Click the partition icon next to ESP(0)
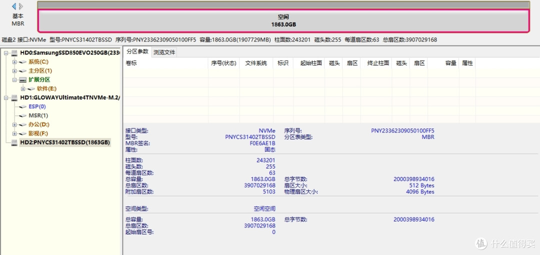 point(23,107)
